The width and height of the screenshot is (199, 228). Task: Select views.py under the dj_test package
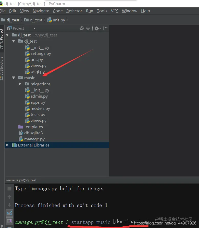(x=36, y=66)
